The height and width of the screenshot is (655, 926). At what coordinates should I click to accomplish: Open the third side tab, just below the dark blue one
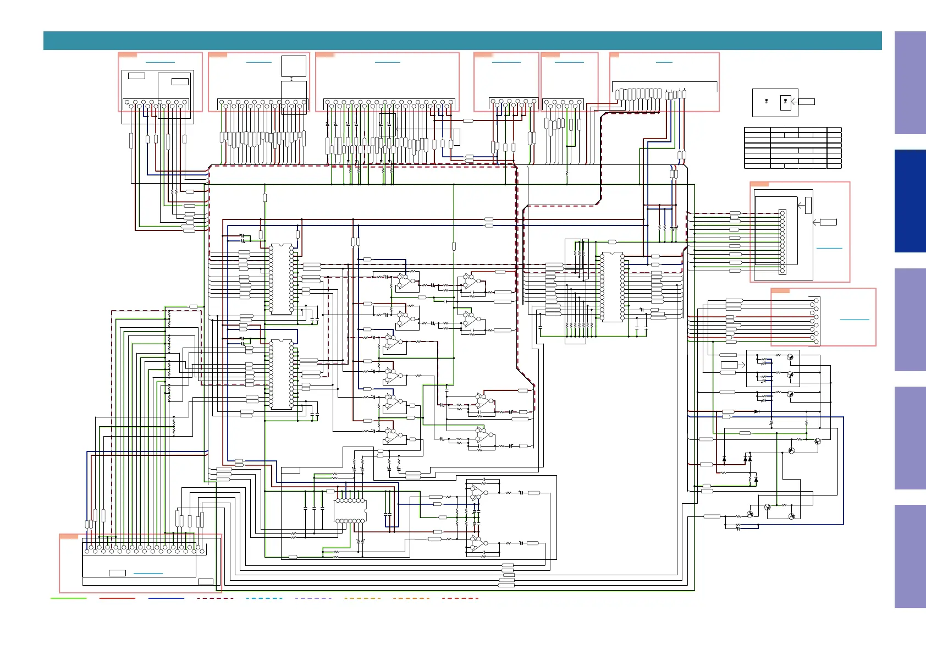(910, 320)
